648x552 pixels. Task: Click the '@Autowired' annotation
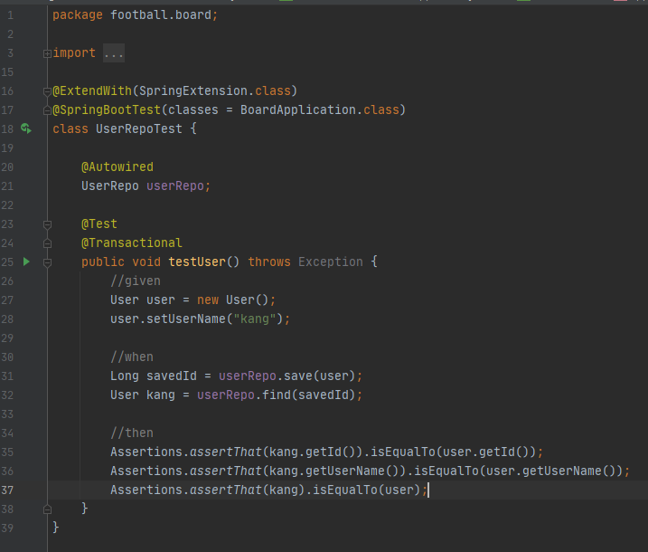pyautogui.click(x=117, y=167)
